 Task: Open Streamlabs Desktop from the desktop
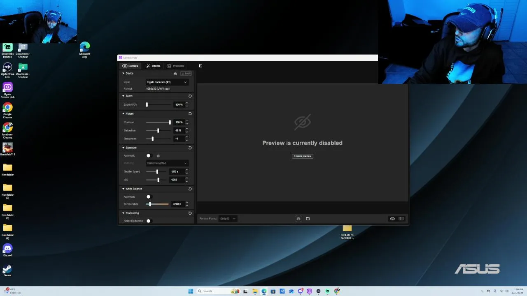point(7,51)
